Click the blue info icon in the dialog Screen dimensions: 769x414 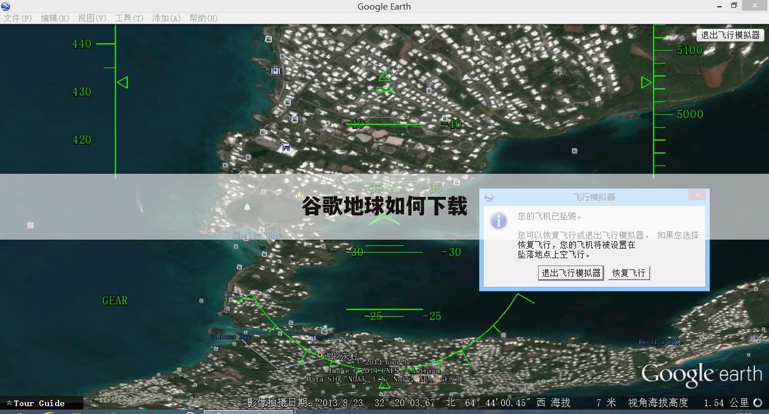pos(499,221)
